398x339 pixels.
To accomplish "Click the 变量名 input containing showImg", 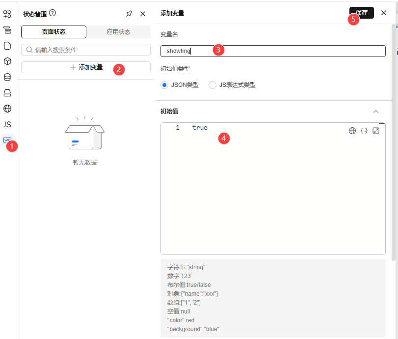I will click(273, 51).
